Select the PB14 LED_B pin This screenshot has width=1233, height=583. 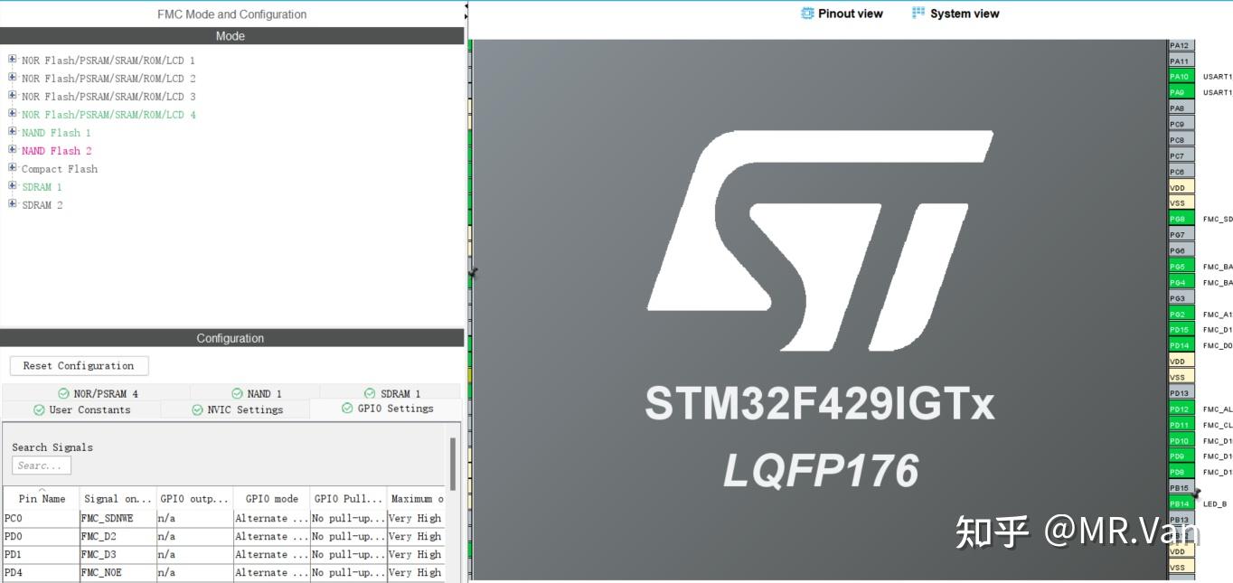point(1178,503)
